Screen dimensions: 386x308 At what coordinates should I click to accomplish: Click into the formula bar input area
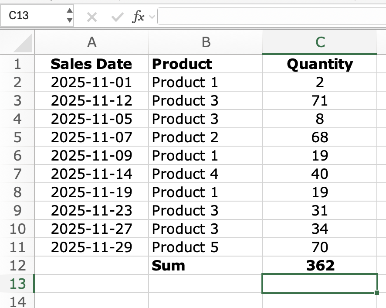tap(270, 17)
